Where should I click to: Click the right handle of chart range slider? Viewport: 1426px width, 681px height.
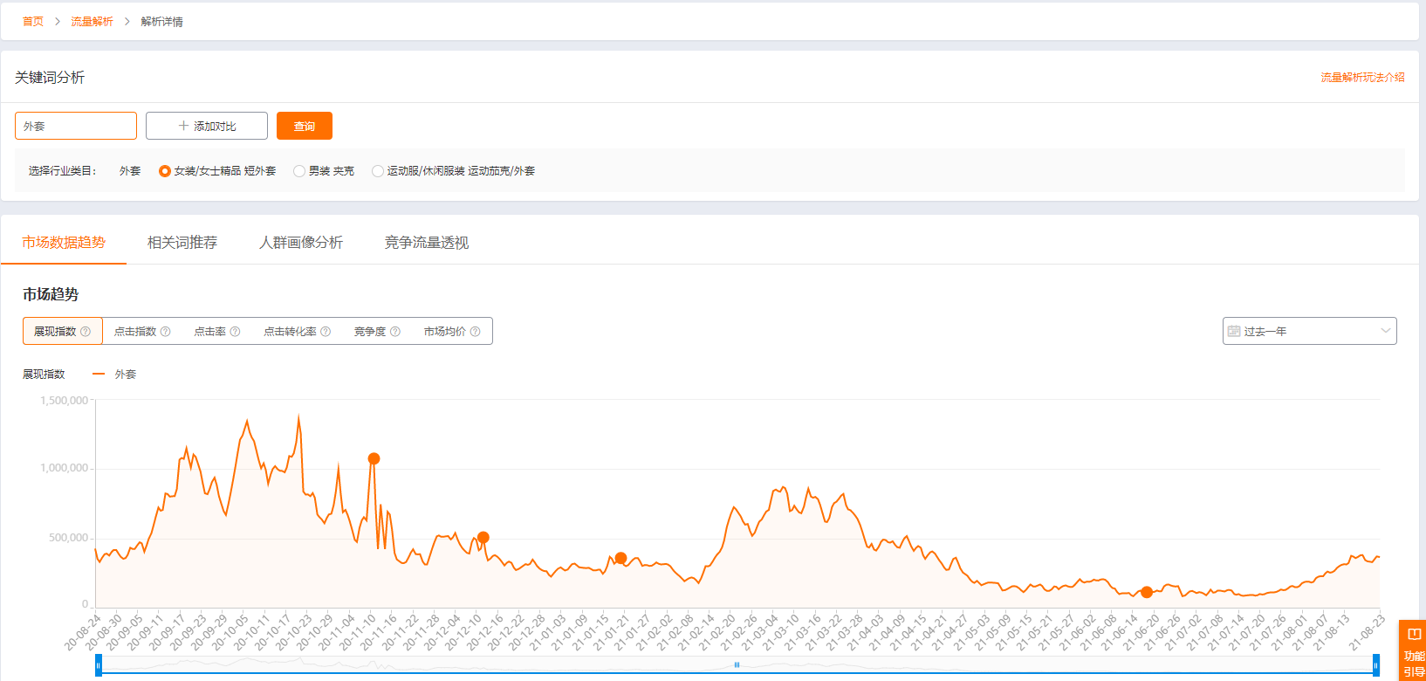pos(1376,665)
